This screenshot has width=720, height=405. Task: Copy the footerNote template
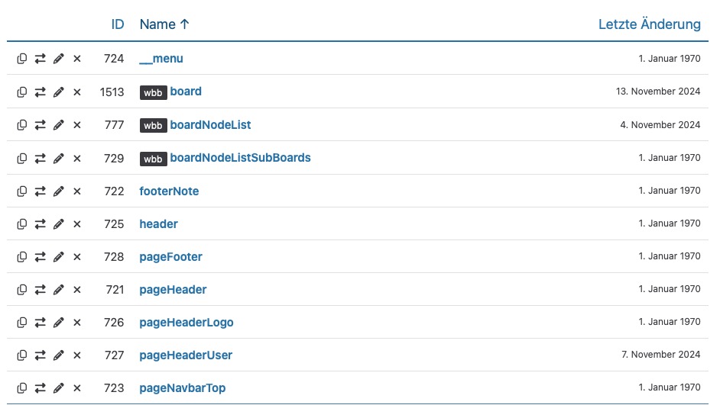pos(22,191)
